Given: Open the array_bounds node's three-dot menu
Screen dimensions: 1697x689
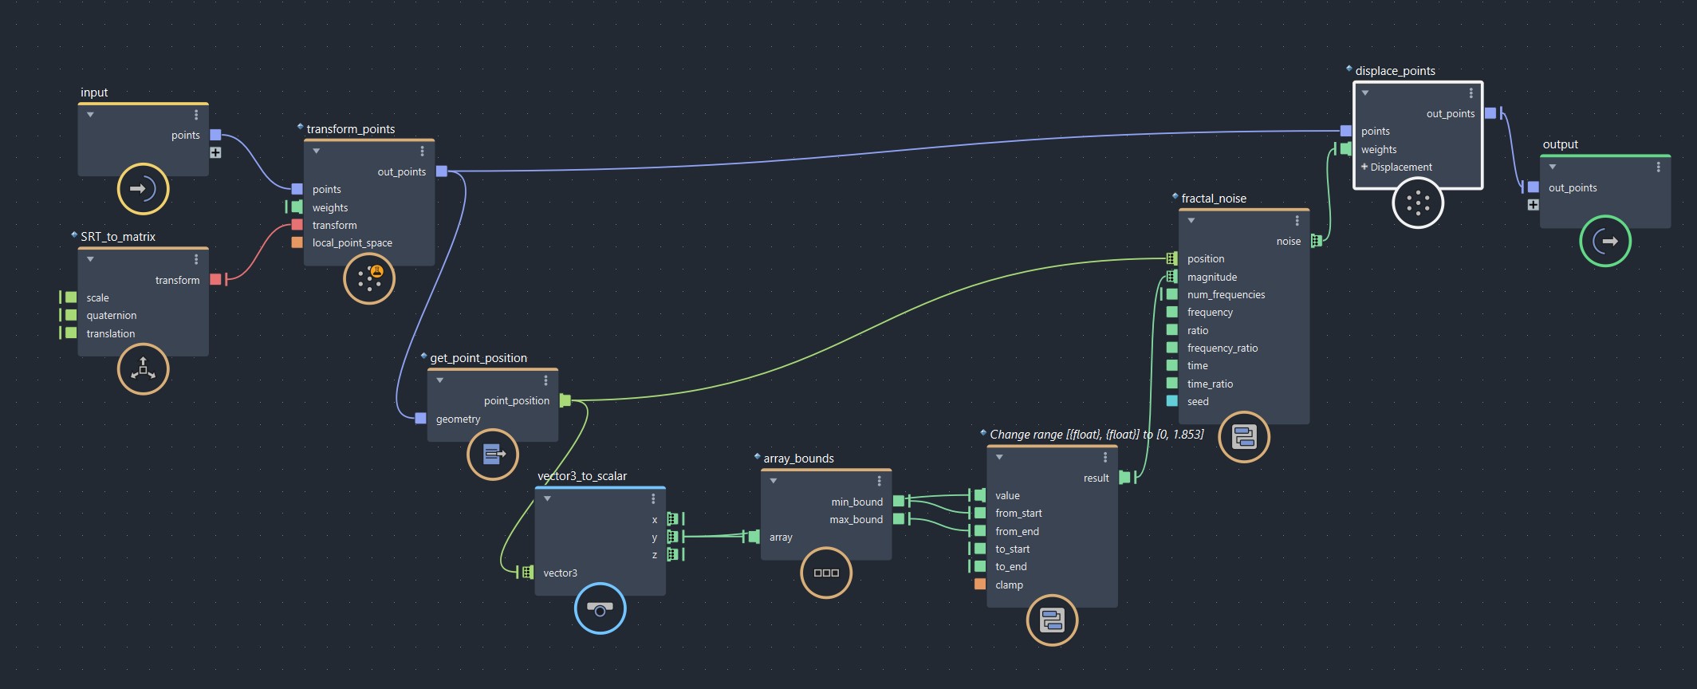Looking at the screenshot, I should [879, 481].
